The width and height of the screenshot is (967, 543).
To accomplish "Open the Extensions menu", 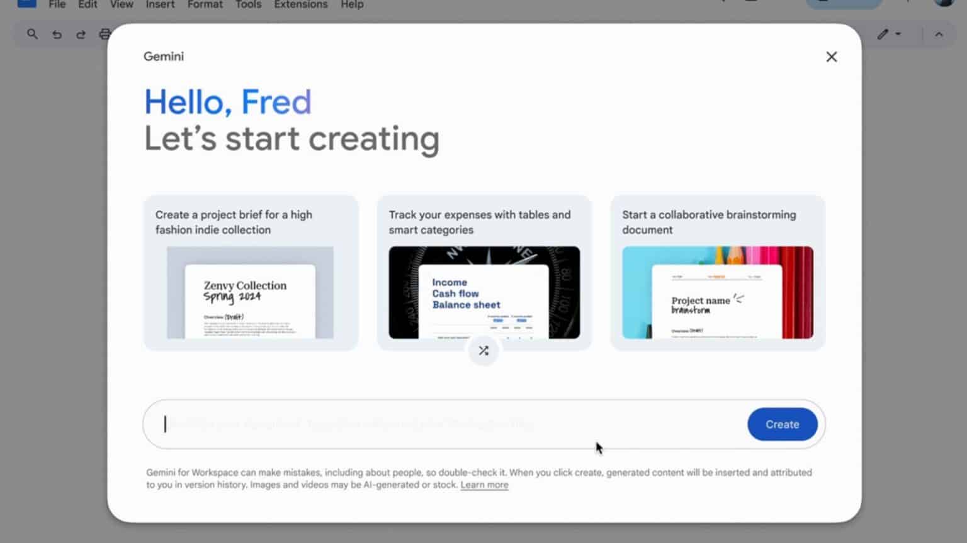I will [x=300, y=5].
